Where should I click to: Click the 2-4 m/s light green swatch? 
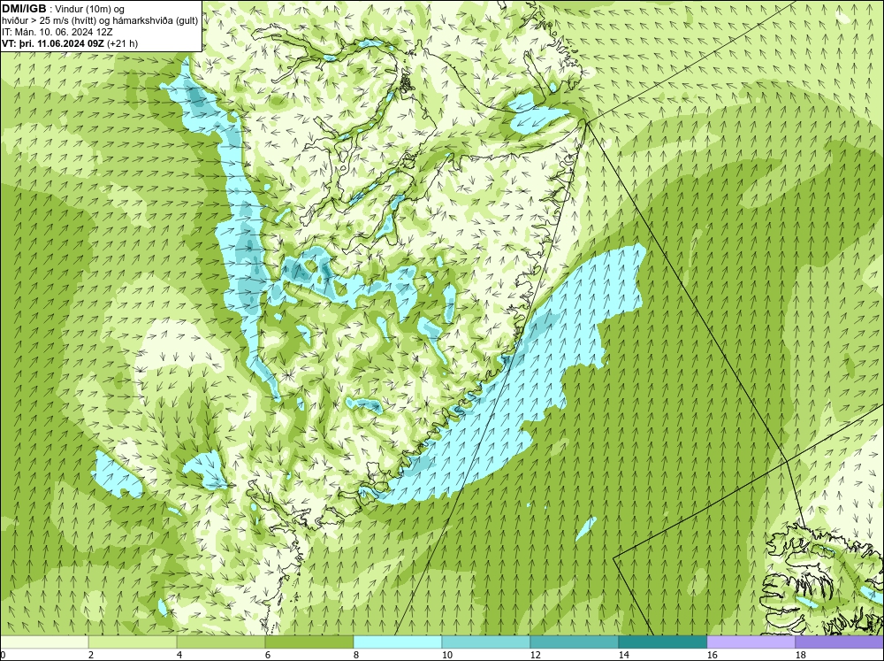(133, 642)
